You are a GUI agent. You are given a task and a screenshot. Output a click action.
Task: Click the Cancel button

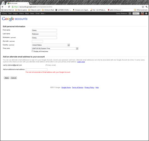14,78
